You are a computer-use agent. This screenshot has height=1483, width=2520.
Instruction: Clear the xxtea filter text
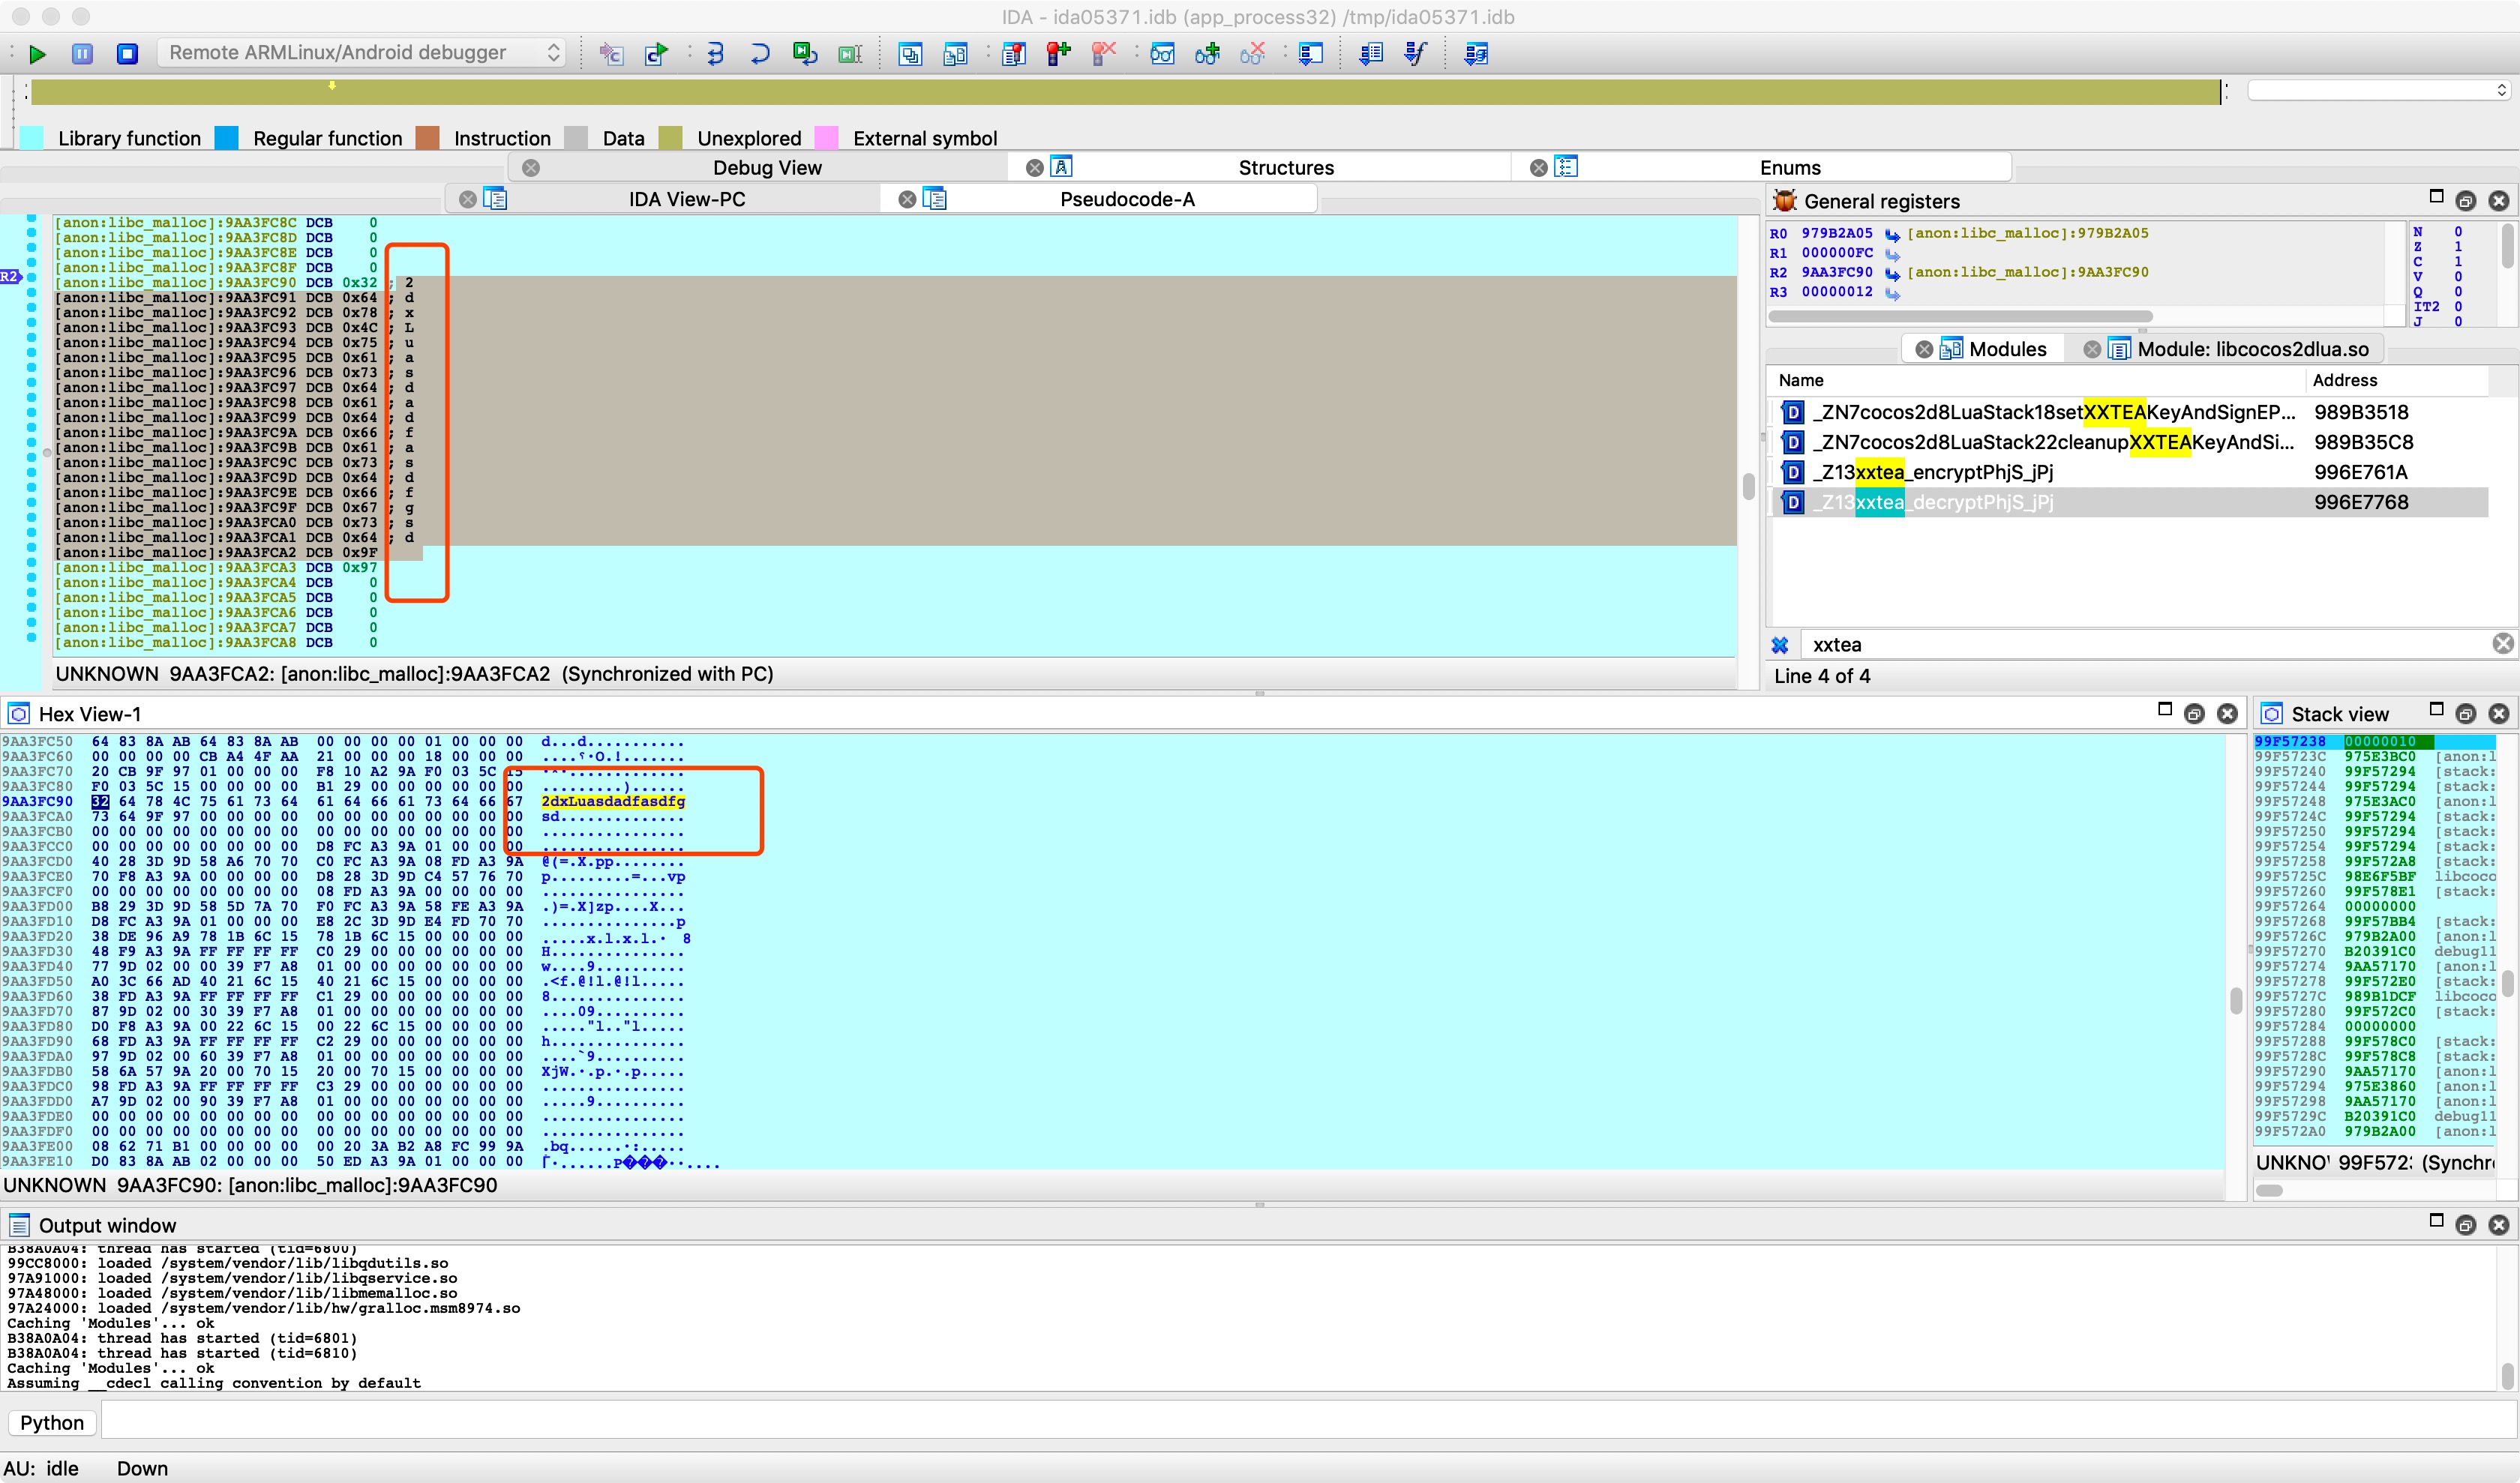(x=2503, y=643)
